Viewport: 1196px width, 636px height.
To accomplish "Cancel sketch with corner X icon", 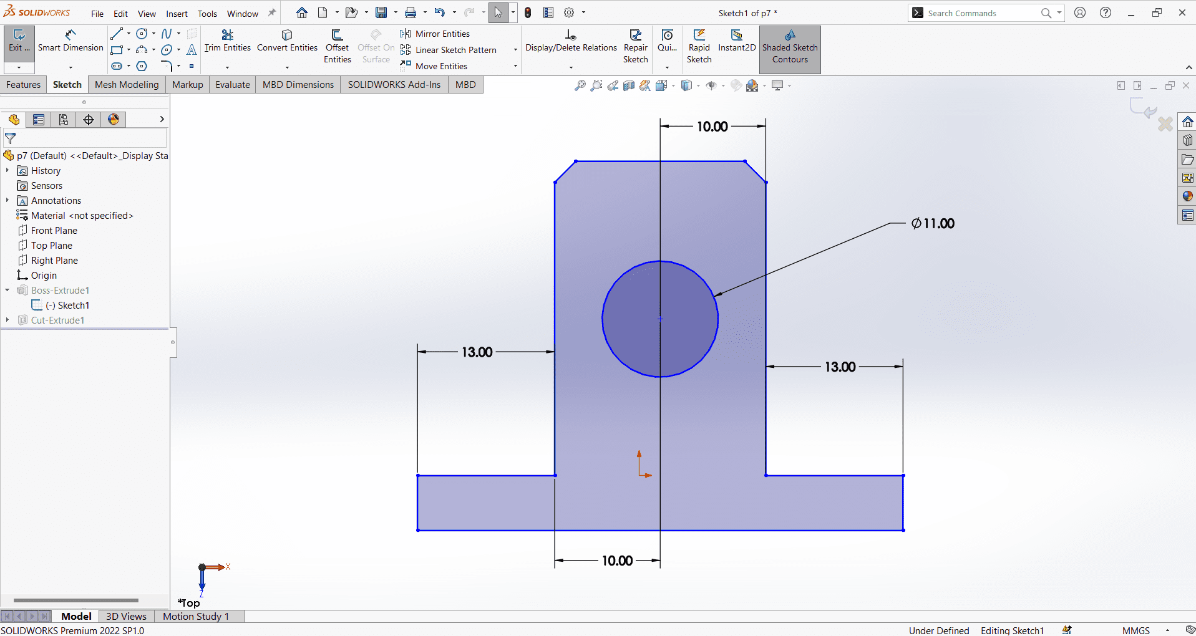I will pyautogui.click(x=1165, y=124).
